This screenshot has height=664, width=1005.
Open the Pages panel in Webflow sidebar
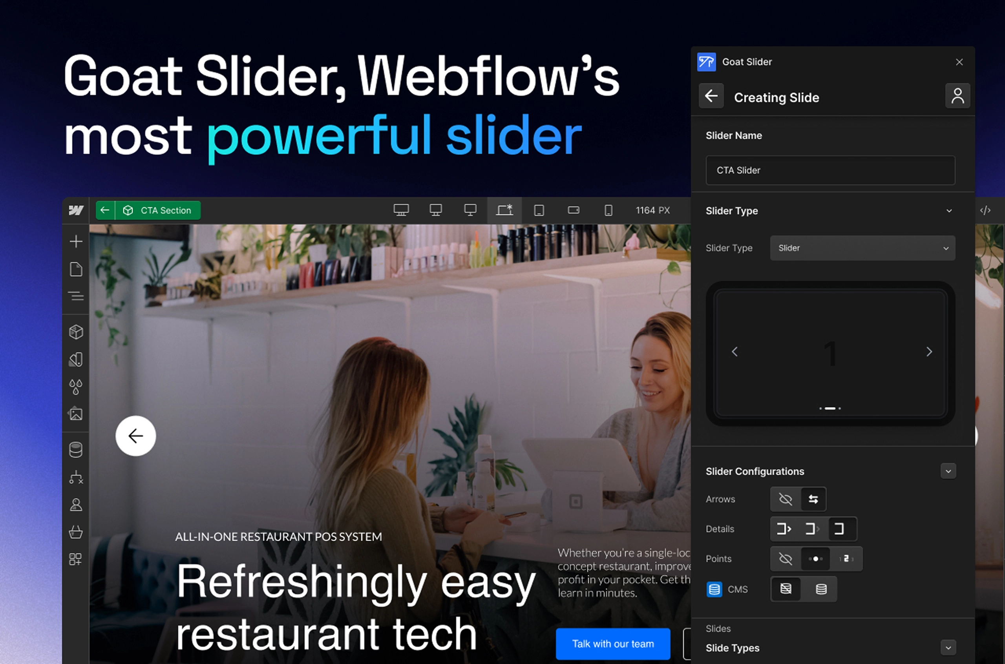click(76, 269)
